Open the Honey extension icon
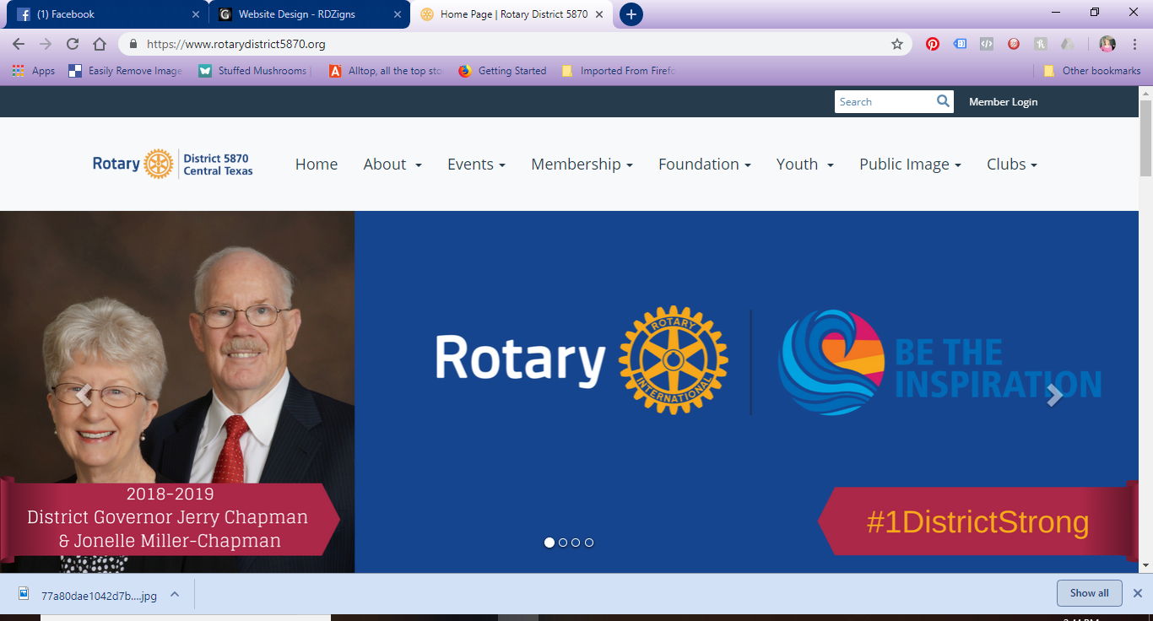 click(x=1042, y=44)
